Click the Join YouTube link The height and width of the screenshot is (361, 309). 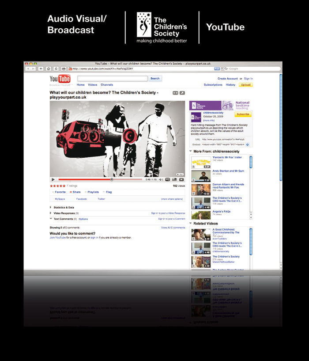(58, 238)
